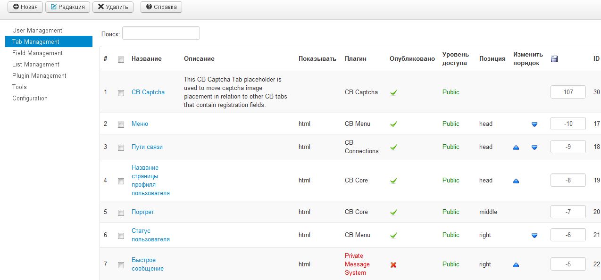Move Быстрое сообщение row up

[516, 265]
